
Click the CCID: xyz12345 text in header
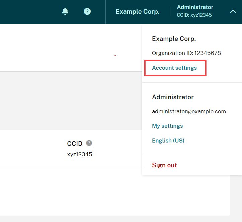(194, 15)
